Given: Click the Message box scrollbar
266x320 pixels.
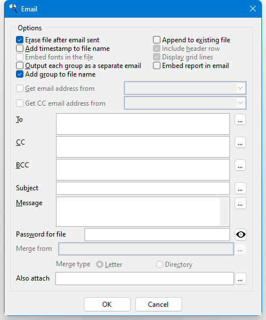Looking at the screenshot, I should coord(224,211).
